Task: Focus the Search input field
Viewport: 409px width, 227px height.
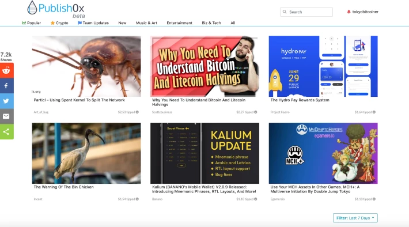Action: 306,12
